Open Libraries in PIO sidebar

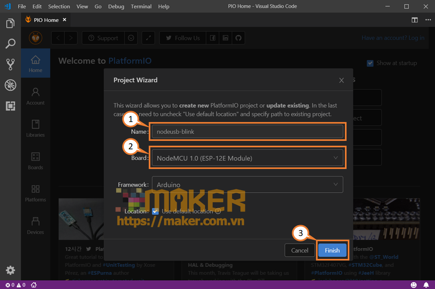point(35,128)
